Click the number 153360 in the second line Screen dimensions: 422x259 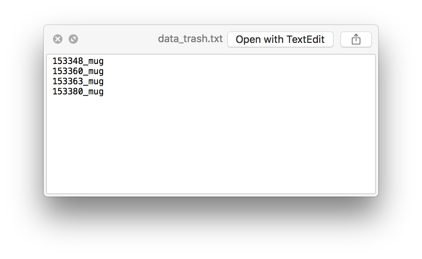tap(67, 71)
